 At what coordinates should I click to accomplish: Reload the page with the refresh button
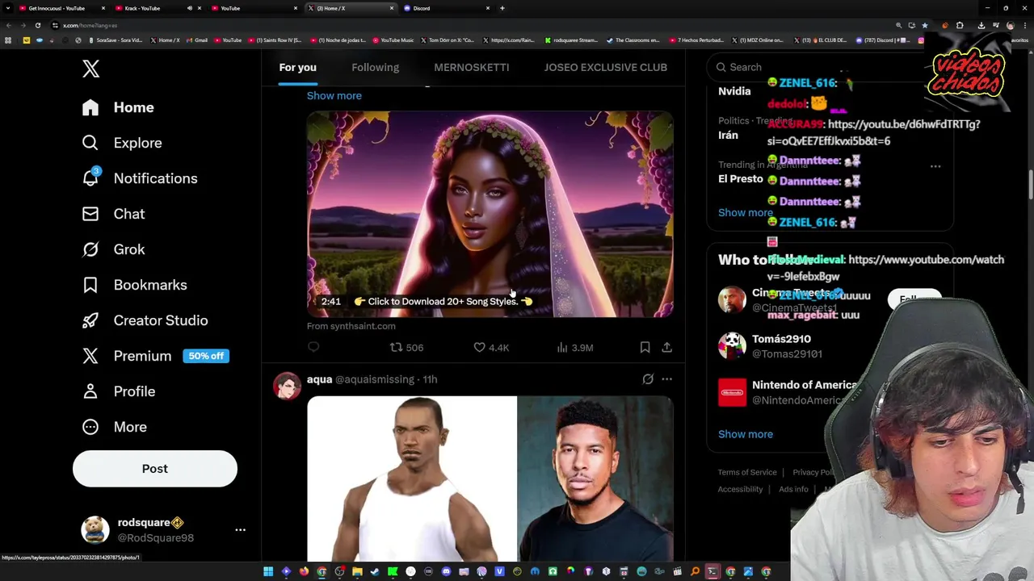[x=37, y=25]
